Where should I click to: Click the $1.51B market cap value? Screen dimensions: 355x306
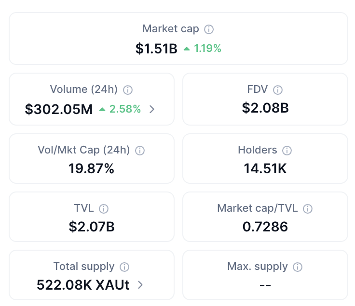click(156, 49)
